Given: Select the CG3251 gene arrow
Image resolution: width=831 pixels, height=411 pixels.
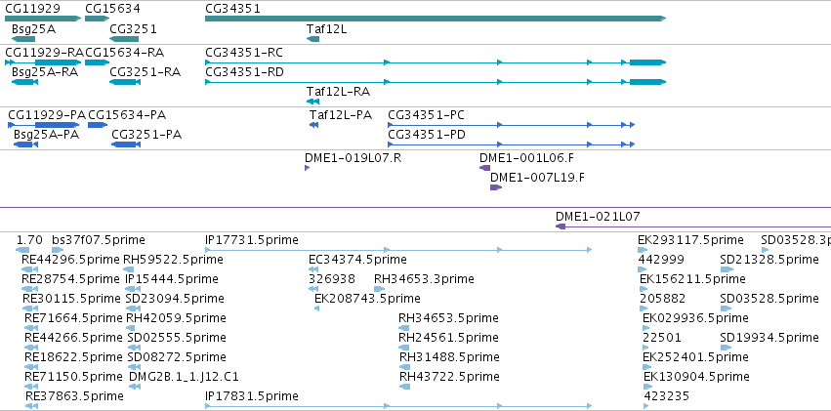Looking at the screenshot, I should [x=124, y=39].
